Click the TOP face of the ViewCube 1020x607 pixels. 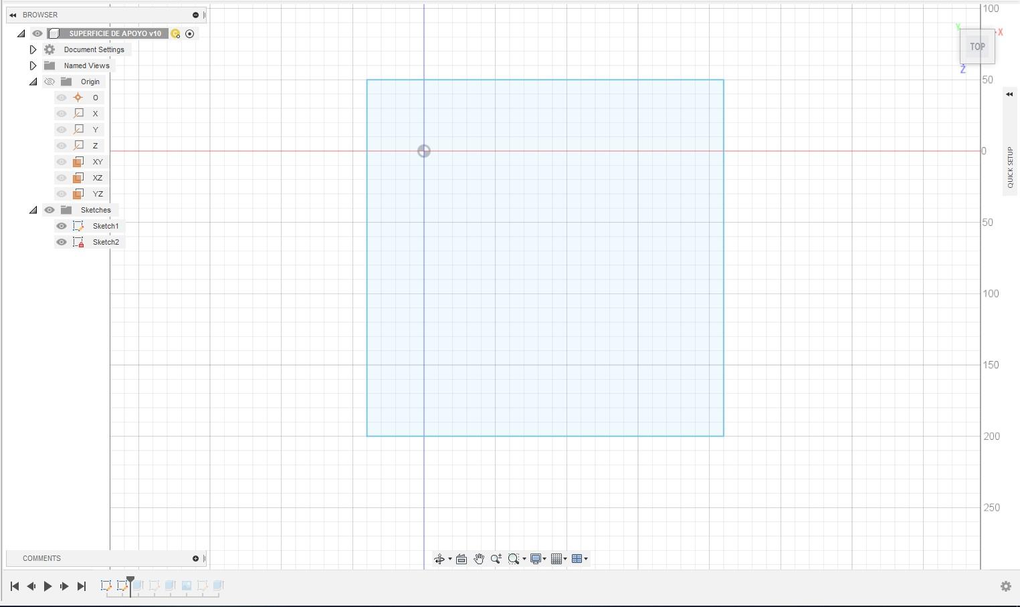click(x=977, y=46)
